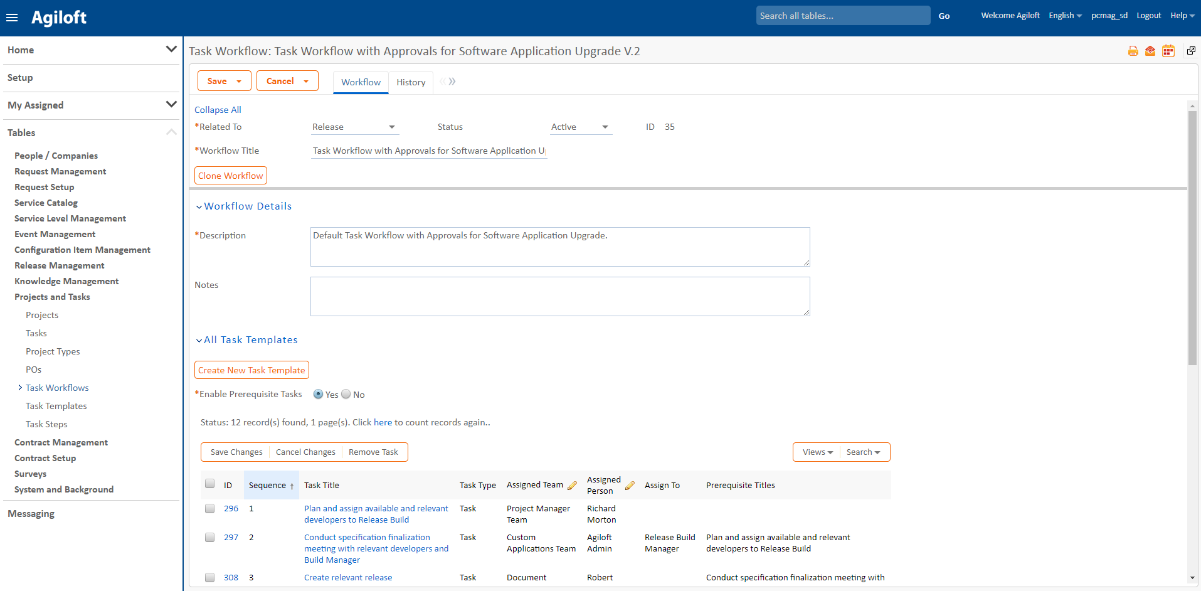Screen dimensions: 1201x591
Task: Click the Save button
Action: tap(217, 81)
